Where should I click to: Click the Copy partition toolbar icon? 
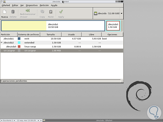click(x=42, y=12)
